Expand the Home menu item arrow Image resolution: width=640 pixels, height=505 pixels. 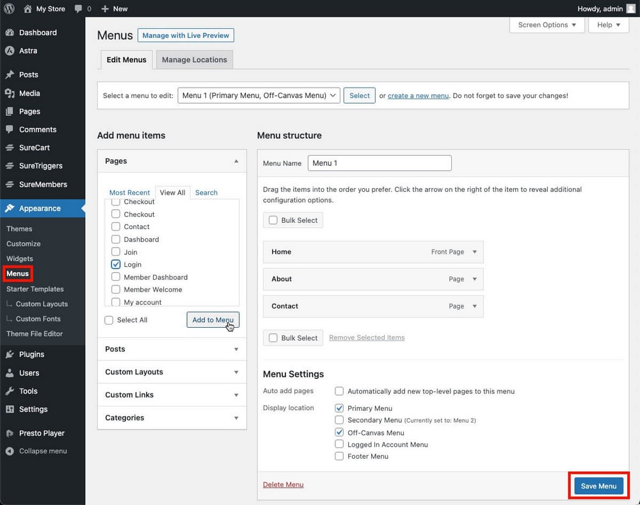click(x=475, y=252)
